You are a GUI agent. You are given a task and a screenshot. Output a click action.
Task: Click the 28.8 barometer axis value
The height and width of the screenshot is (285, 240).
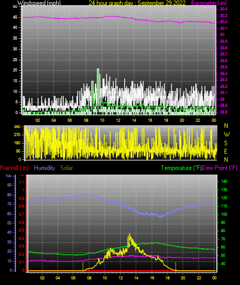[224, 112]
